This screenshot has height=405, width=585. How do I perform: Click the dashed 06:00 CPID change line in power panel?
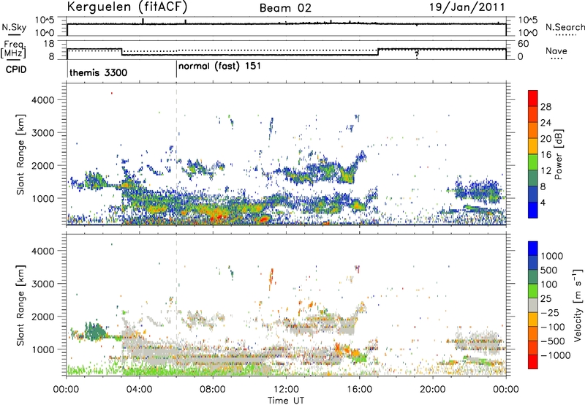coord(176,154)
